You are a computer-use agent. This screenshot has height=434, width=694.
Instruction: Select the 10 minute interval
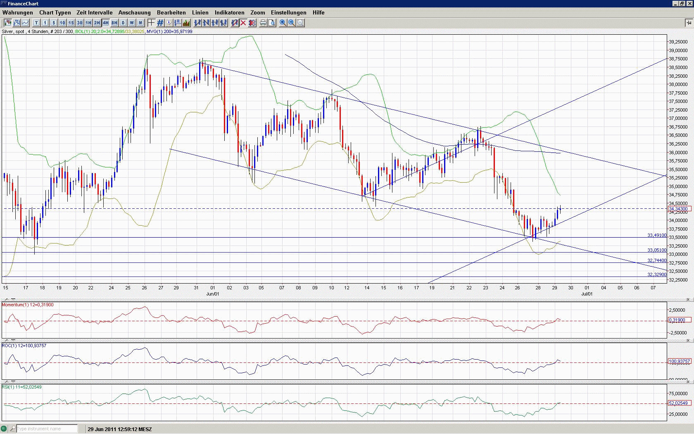coord(62,23)
